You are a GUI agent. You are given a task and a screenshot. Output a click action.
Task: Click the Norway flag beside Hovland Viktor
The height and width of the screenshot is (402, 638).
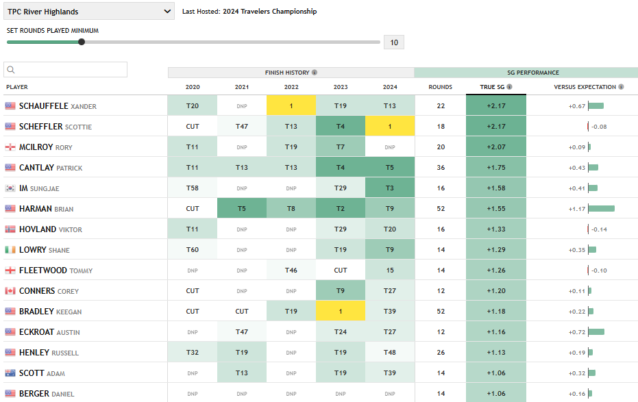(x=10, y=229)
